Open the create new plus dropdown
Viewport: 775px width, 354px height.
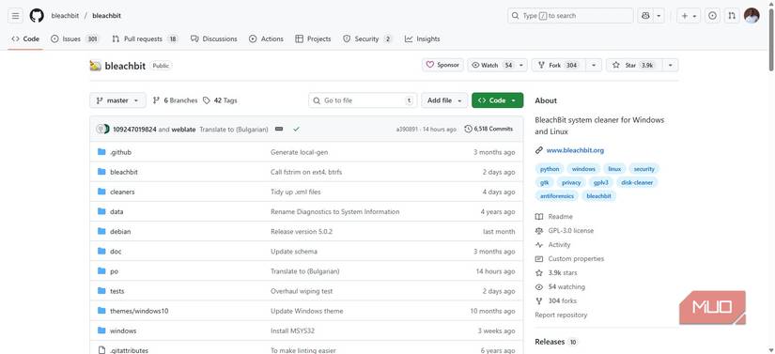[x=689, y=16]
